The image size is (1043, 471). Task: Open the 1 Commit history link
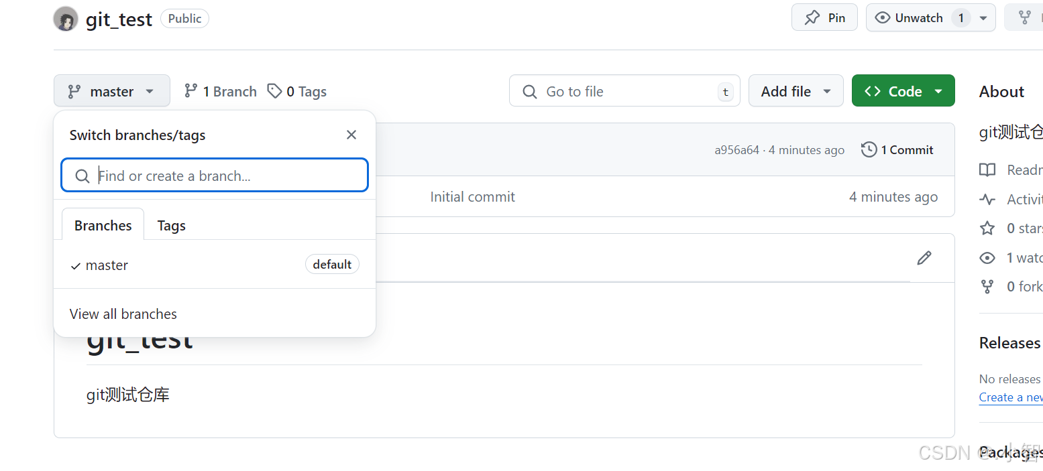[897, 149]
